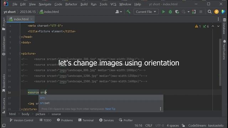Open the Help menu

(138, 4)
